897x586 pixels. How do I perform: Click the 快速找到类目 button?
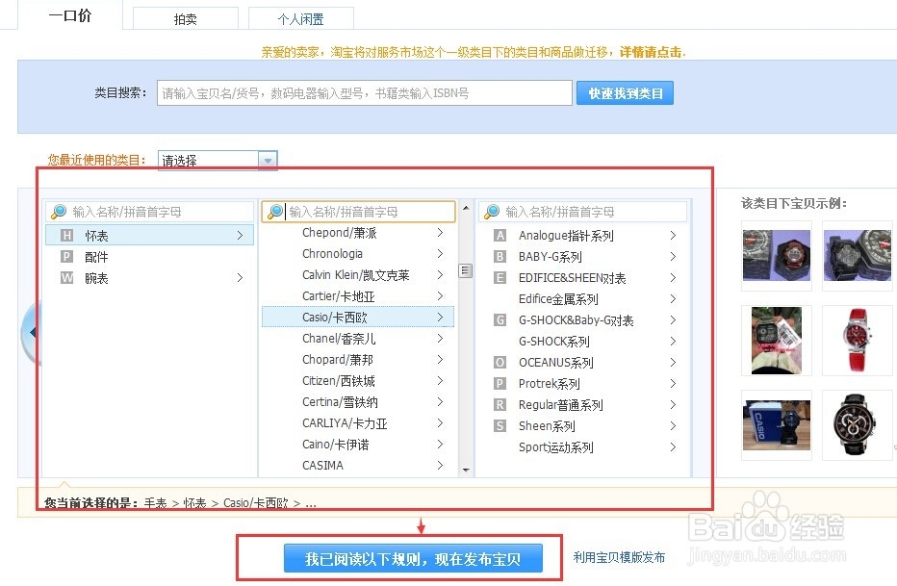(625, 93)
